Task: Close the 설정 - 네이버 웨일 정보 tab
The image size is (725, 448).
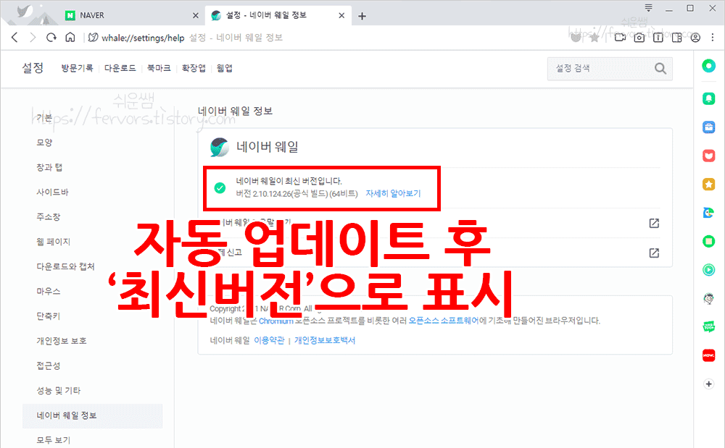Action: tap(341, 16)
